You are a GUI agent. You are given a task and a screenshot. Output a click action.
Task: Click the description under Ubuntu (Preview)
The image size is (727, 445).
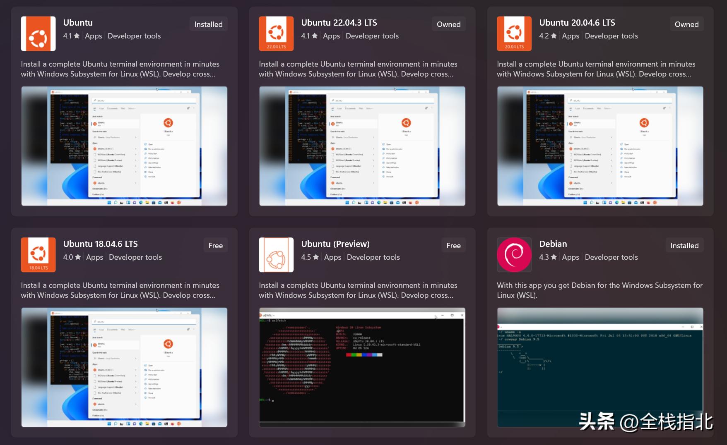click(x=358, y=290)
